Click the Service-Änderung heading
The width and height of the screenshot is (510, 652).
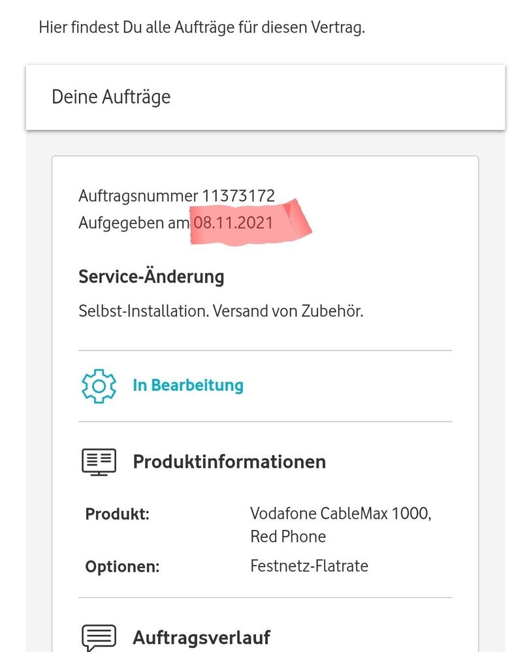click(151, 277)
